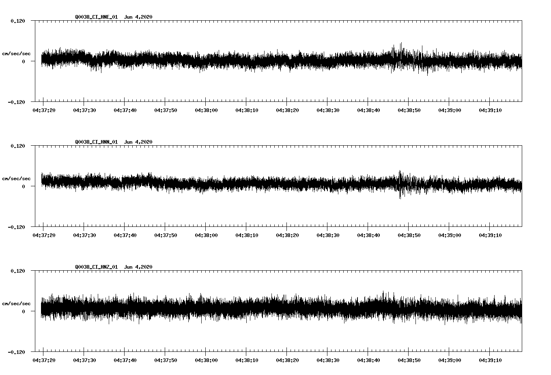Click 04:38:00 time label on HNZ axis
Viewport: 551px width, 375px height.
pos(206,360)
